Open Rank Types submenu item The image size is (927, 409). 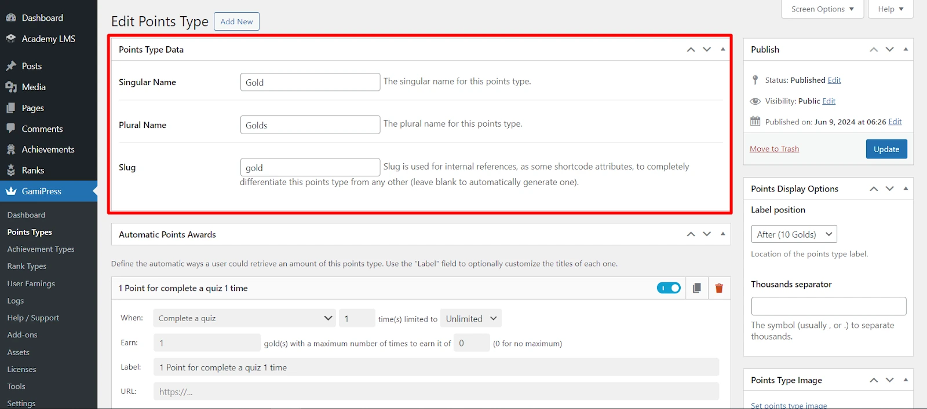pyautogui.click(x=27, y=266)
